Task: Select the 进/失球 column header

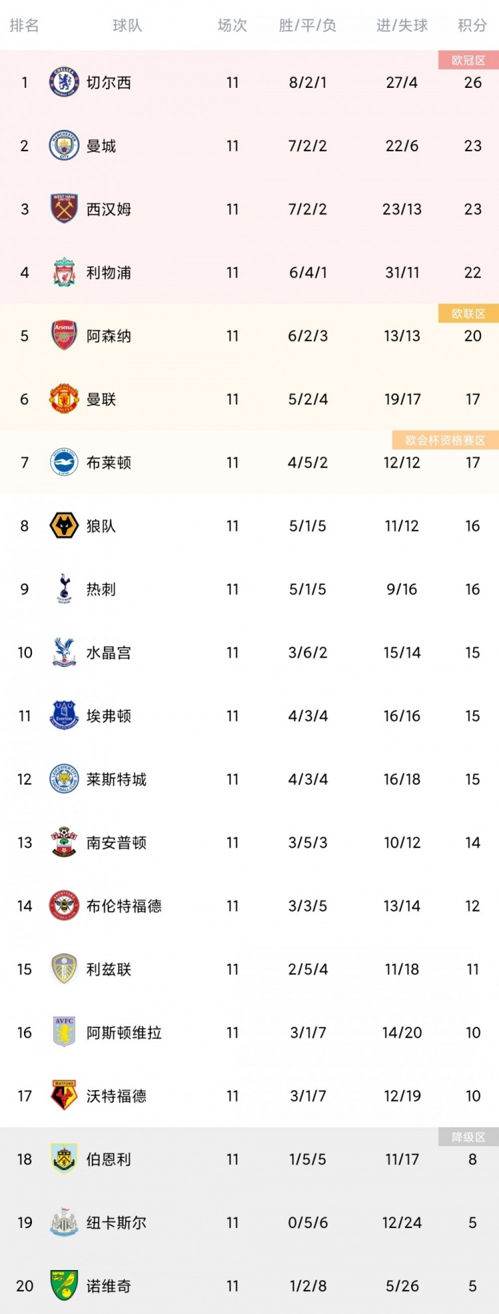Action: click(402, 25)
